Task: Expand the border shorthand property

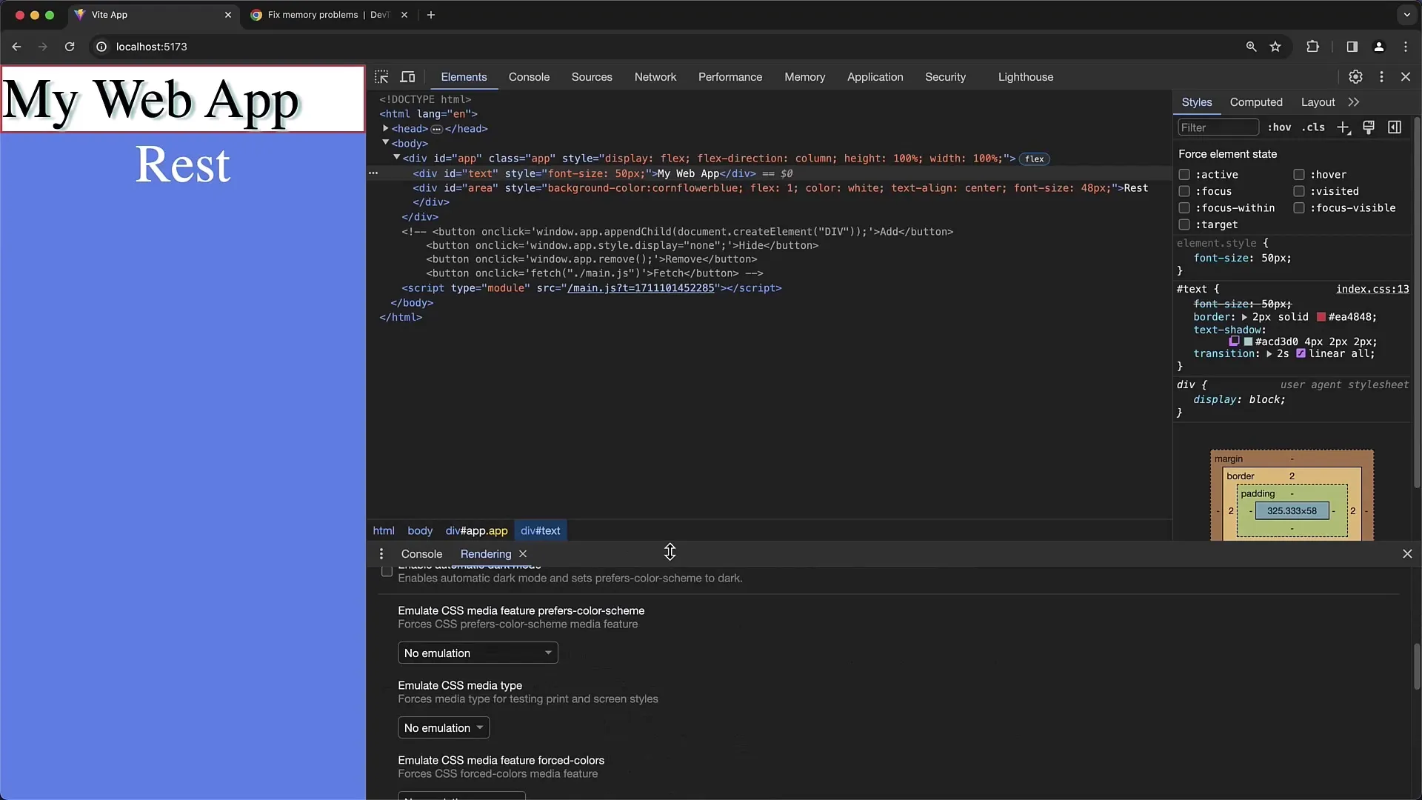Action: point(1244,317)
